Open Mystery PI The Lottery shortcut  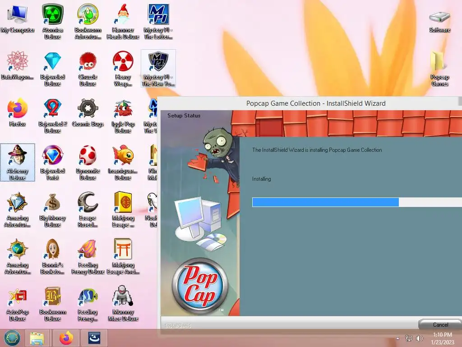(x=158, y=21)
